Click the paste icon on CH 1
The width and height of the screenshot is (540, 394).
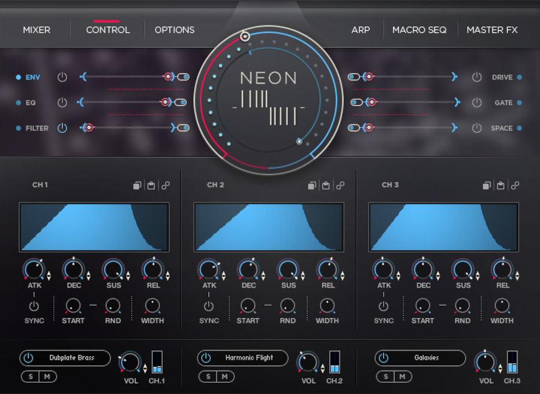[151, 185]
